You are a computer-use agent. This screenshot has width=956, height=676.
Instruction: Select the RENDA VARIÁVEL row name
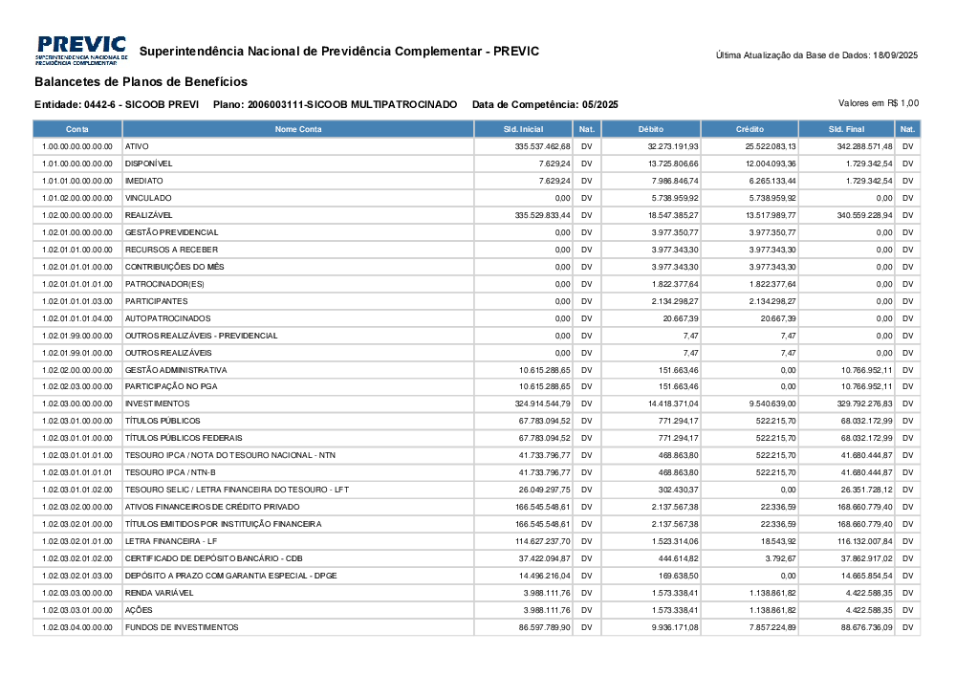[x=159, y=593]
